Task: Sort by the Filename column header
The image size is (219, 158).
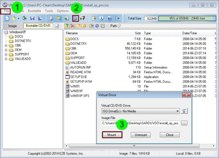Action: (x=92, y=33)
